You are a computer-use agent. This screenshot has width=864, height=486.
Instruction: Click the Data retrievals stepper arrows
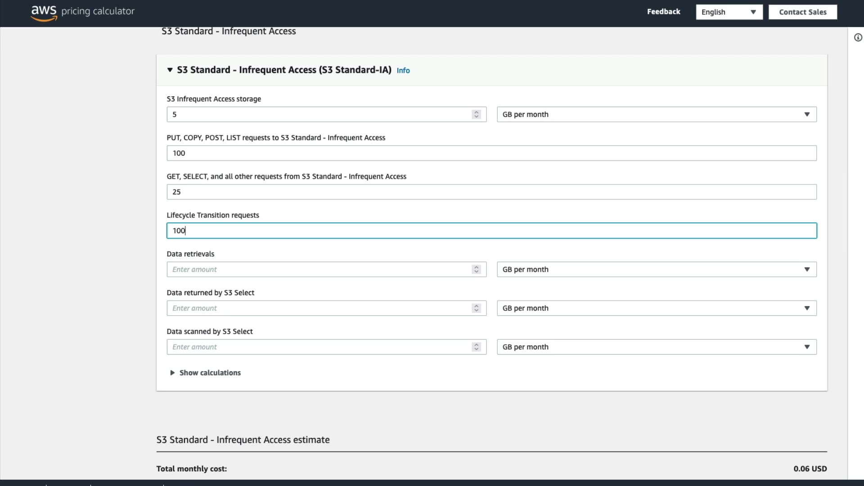click(476, 270)
